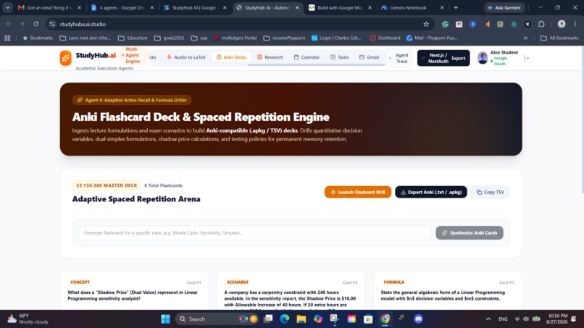Viewport: 584px width, 328px height.
Task: Click the Next.js / NextAuth Export button
Action: [443, 58]
